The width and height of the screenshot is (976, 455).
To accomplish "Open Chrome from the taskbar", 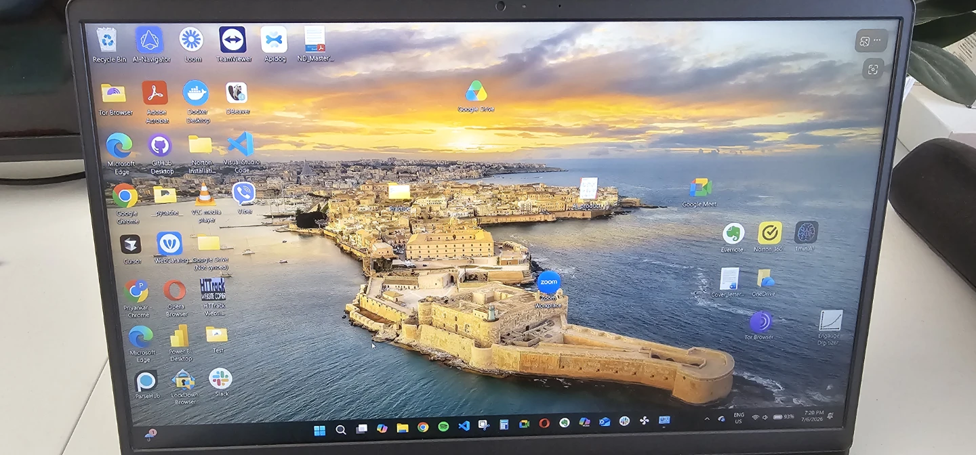I will [423, 427].
